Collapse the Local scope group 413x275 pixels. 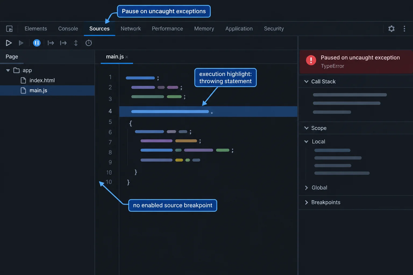(306, 142)
